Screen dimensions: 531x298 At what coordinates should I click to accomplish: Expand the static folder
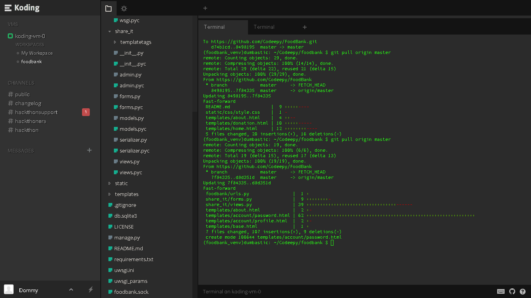[110, 183]
